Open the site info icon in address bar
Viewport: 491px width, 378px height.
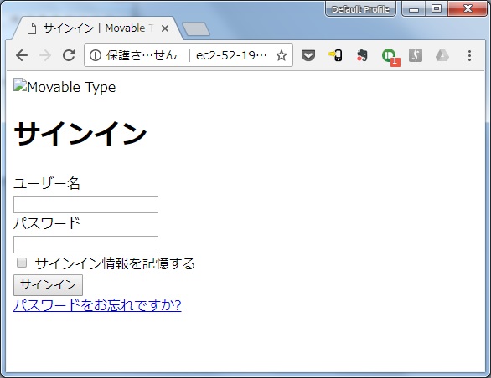click(x=96, y=56)
